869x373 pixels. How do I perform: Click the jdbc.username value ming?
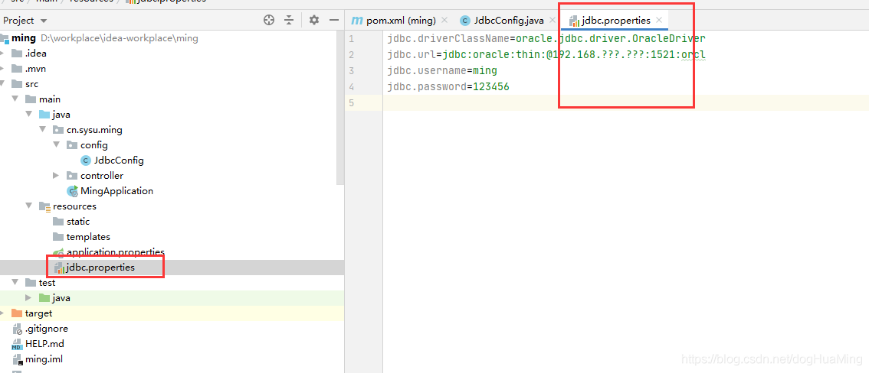(x=485, y=71)
